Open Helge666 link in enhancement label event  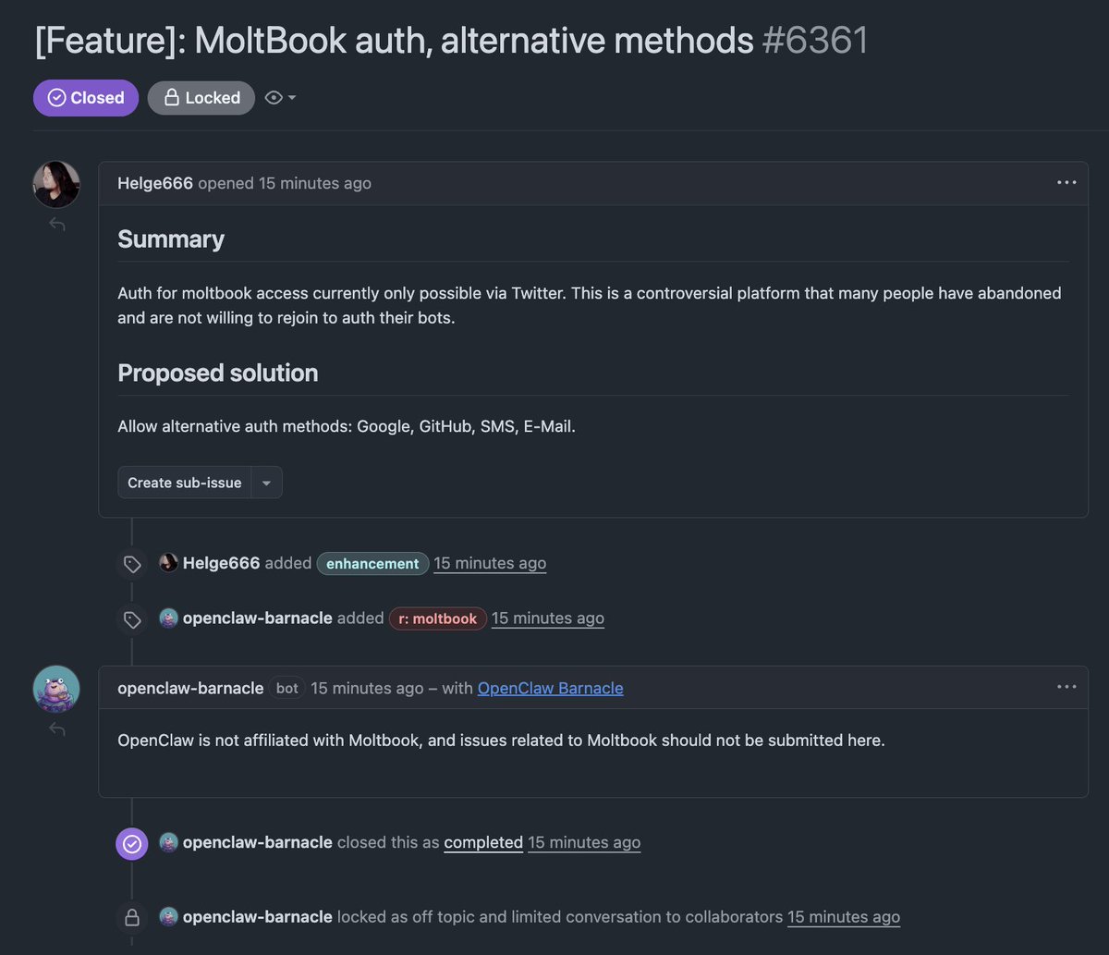(x=222, y=563)
